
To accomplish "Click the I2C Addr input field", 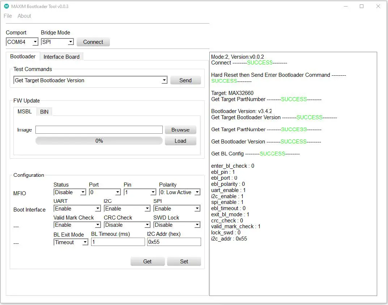I will click(174, 242).
